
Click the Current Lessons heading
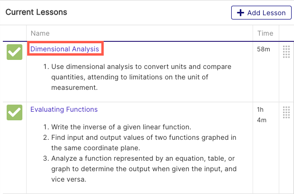36,12
